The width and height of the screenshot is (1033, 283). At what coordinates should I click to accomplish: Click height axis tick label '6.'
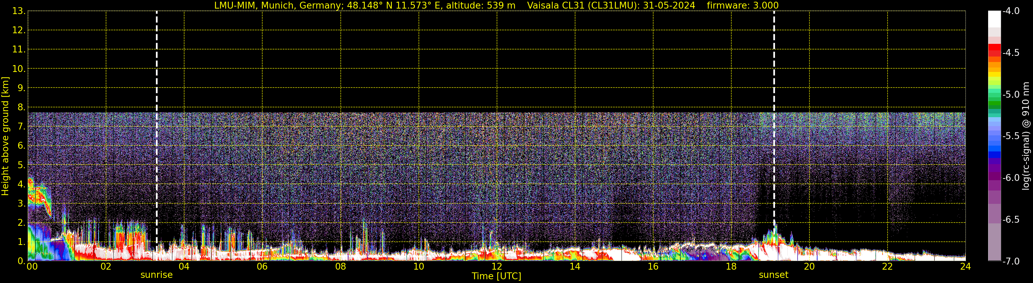tap(22, 146)
